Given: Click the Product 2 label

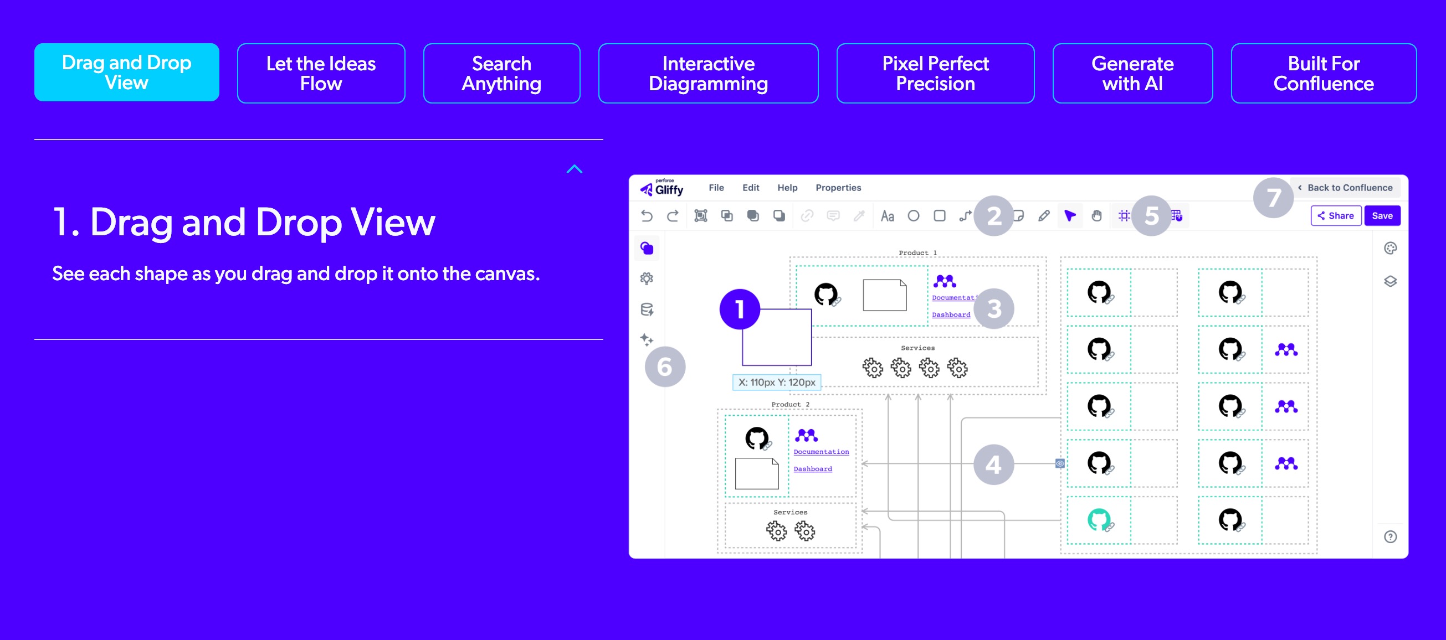Looking at the screenshot, I should coord(790,404).
